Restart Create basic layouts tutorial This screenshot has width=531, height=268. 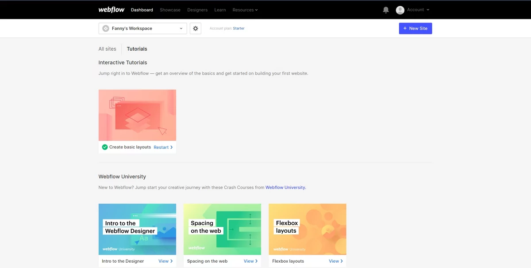[x=163, y=147]
